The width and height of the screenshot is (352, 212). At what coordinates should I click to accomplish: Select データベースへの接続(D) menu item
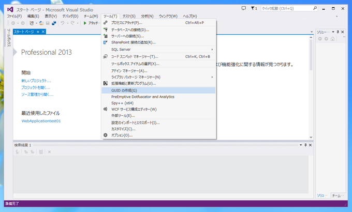click(158, 30)
